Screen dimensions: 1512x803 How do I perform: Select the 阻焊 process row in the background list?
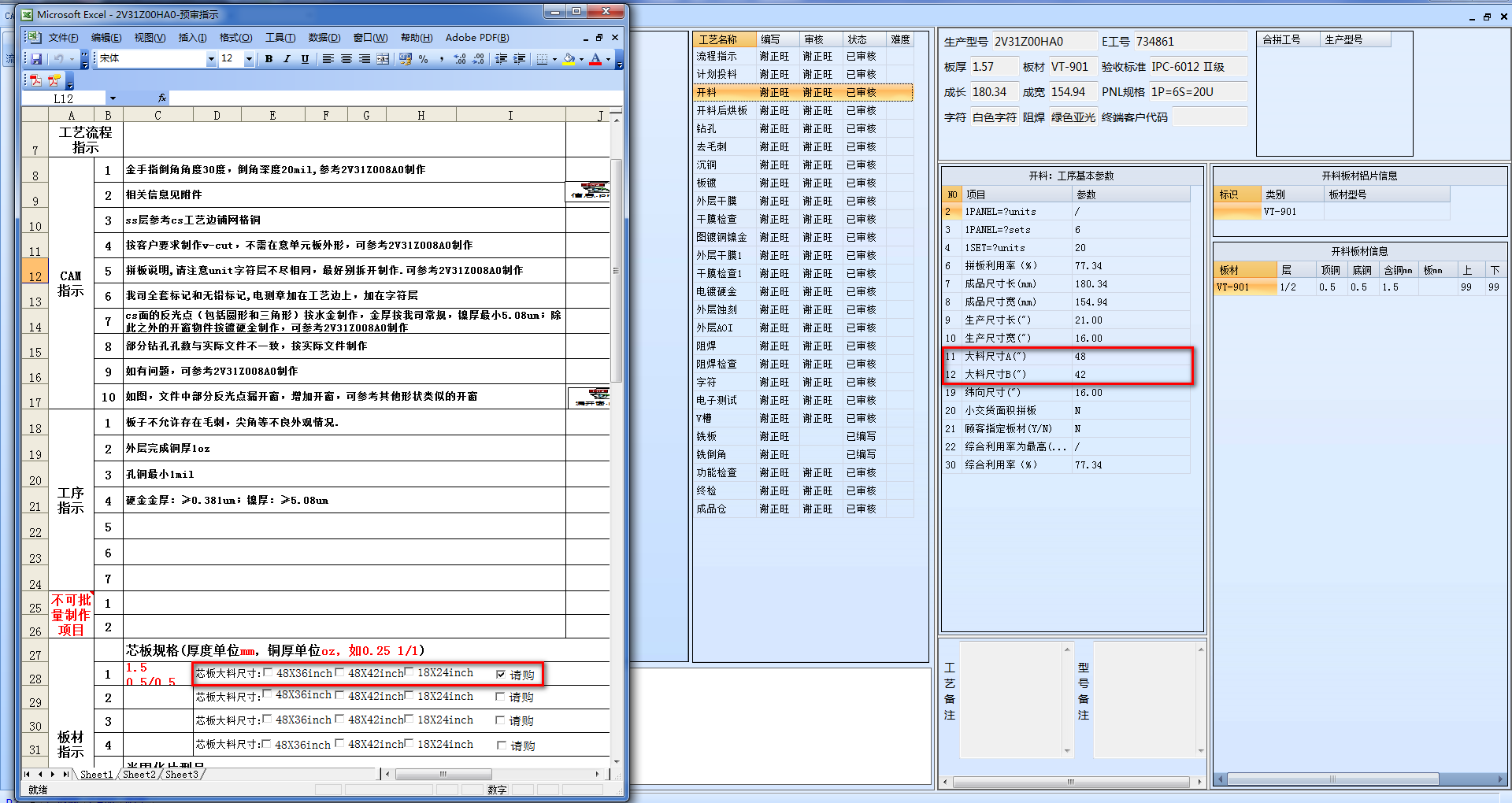803,346
